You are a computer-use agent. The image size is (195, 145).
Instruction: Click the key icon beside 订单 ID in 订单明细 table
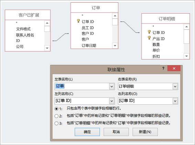pyautogui.click(x=149, y=32)
